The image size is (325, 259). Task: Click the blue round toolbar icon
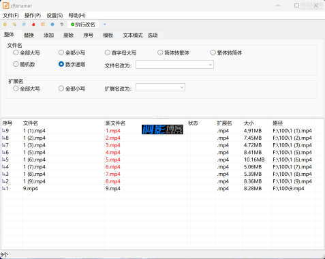(52, 25)
